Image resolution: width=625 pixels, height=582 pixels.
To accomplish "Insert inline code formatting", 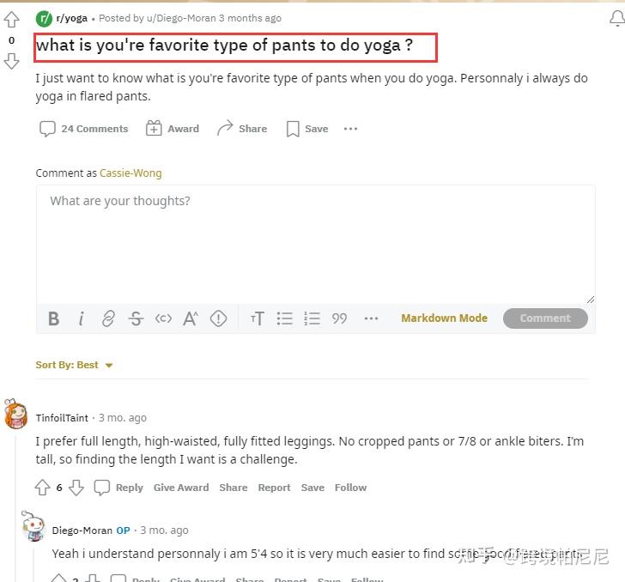I will pos(163,318).
